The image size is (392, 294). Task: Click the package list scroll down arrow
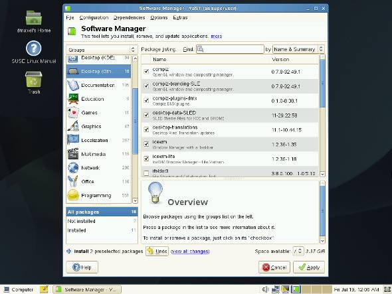point(322,174)
